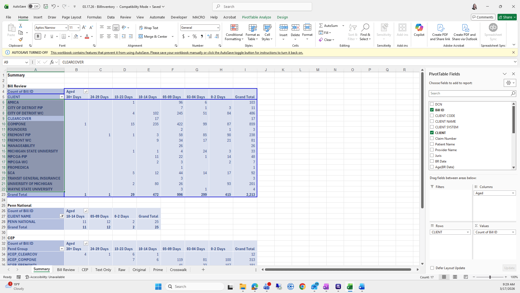Open the PivotTable Analyze tab
The image size is (520, 293).
[x=256, y=17]
